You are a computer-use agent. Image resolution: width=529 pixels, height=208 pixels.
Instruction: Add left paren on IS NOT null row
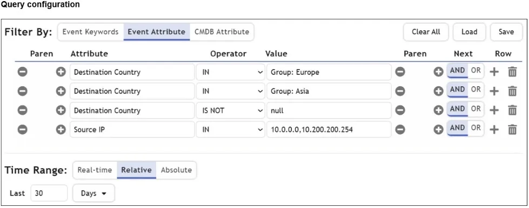pyautogui.click(x=61, y=110)
